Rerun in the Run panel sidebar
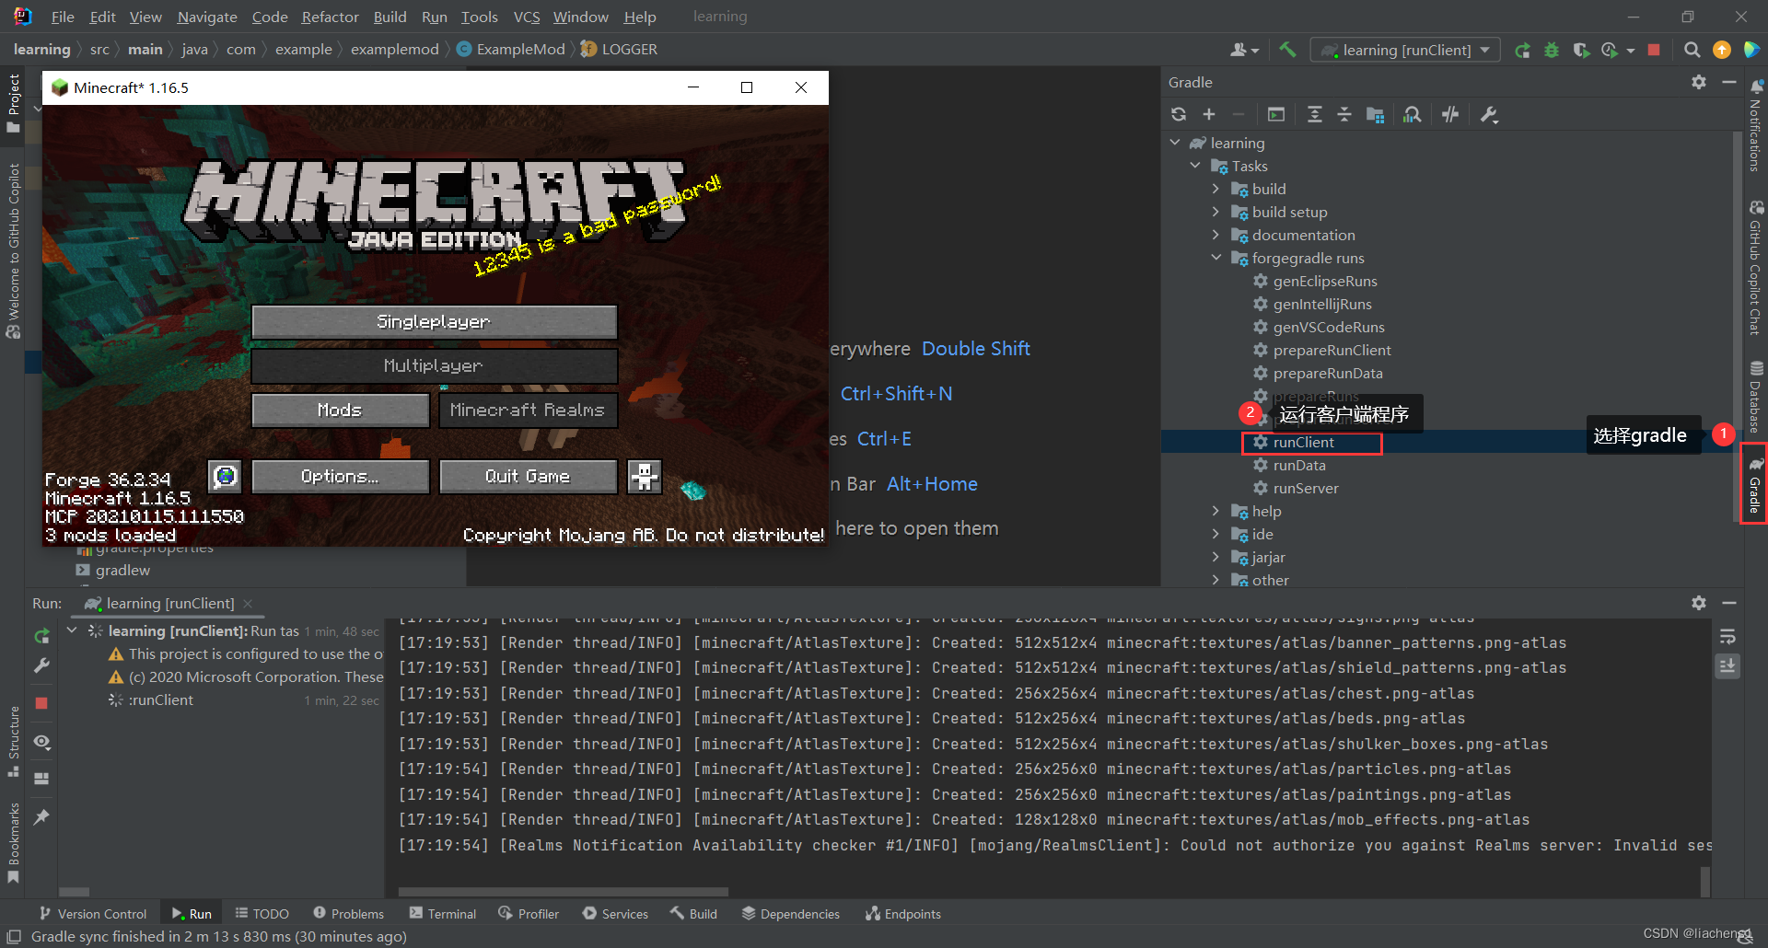The width and height of the screenshot is (1768, 948). (41, 636)
